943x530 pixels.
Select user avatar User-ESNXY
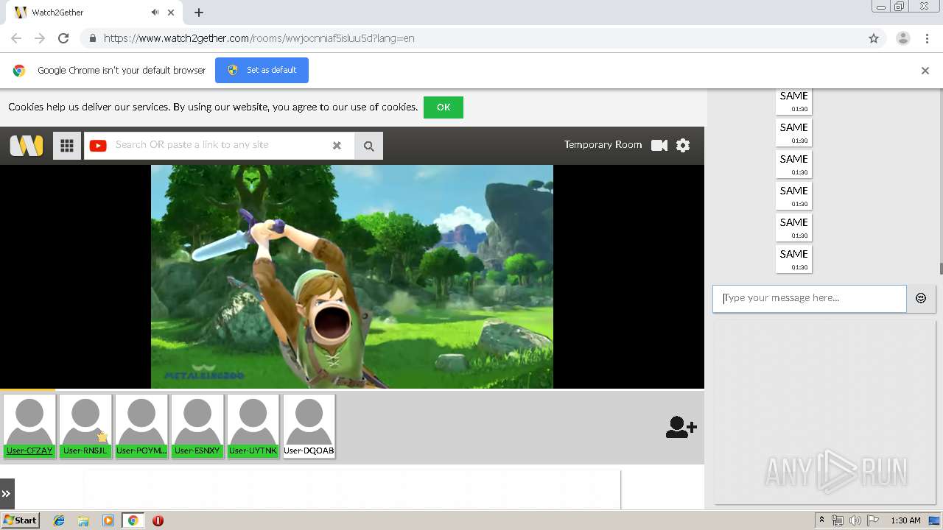coord(197,427)
